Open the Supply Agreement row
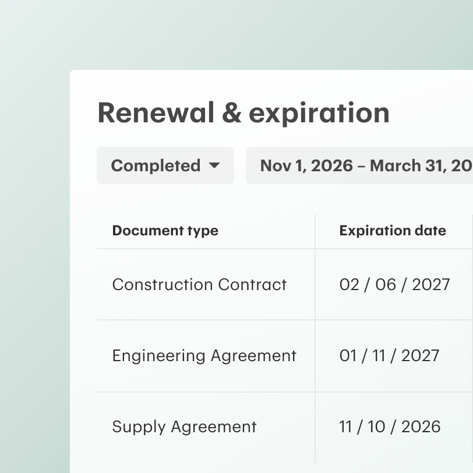Viewport: 473px width, 473px height. tap(285, 427)
